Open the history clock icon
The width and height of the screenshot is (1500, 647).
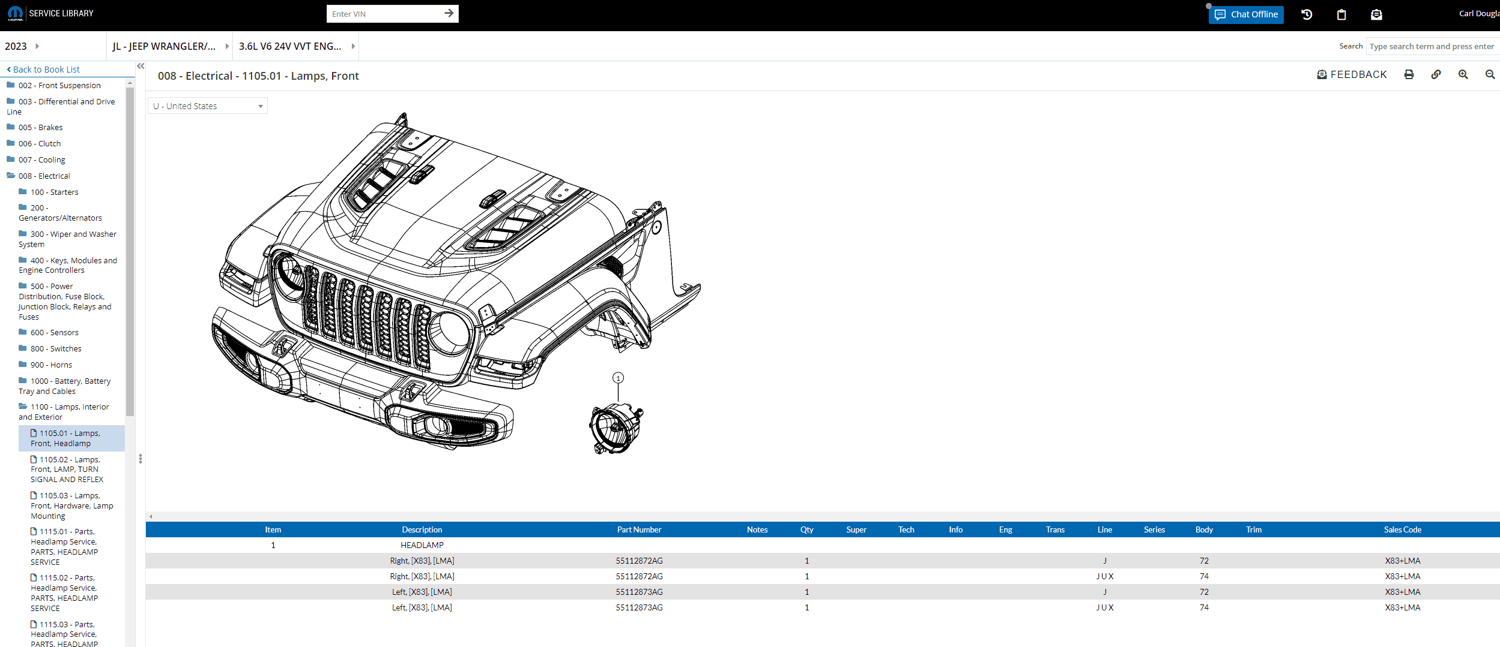[1307, 14]
